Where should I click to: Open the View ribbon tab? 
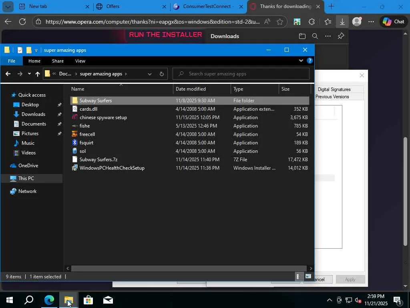click(x=80, y=61)
